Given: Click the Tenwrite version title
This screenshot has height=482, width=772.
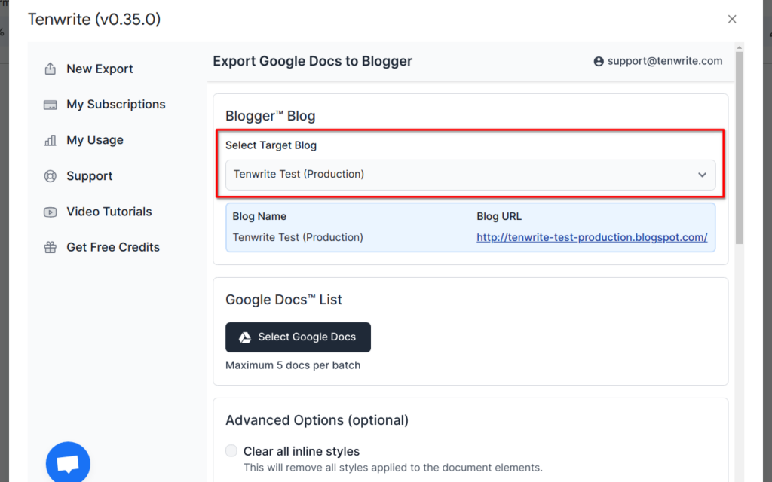Looking at the screenshot, I should [x=93, y=19].
